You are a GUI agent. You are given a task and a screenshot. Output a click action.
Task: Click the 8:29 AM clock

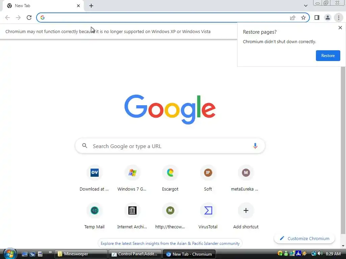point(333,254)
